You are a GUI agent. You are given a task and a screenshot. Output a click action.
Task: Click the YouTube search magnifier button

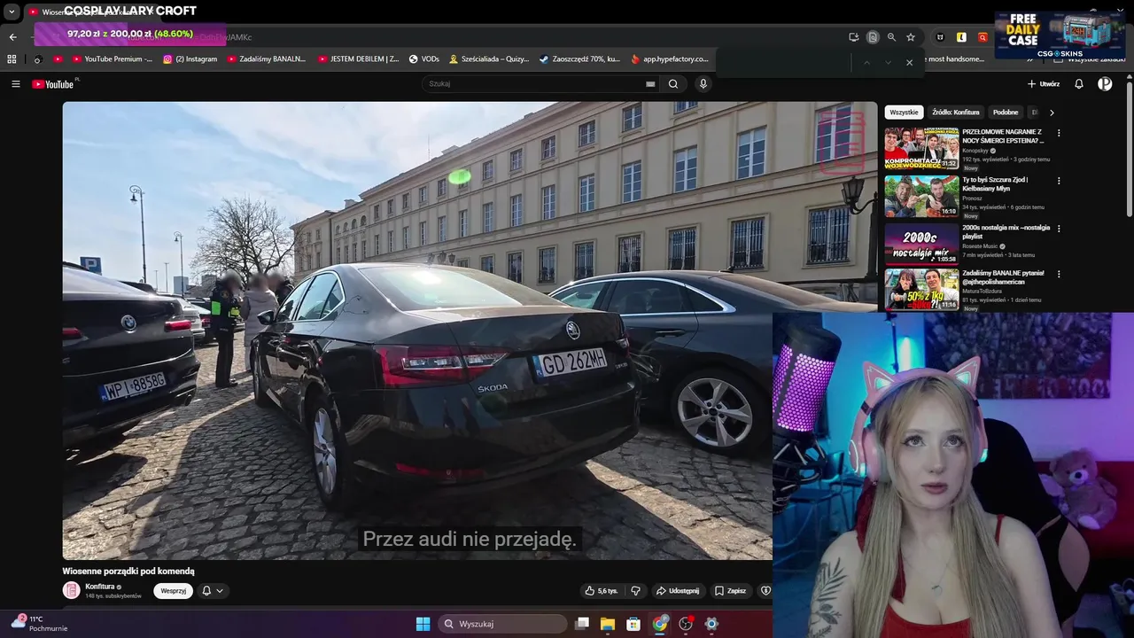673,84
